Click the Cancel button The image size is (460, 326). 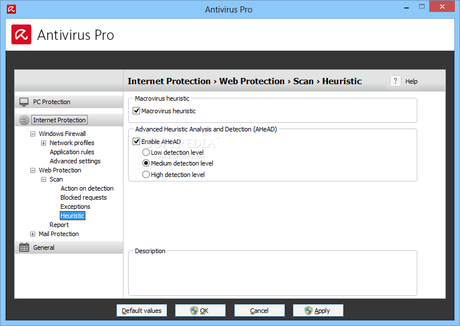tap(260, 311)
